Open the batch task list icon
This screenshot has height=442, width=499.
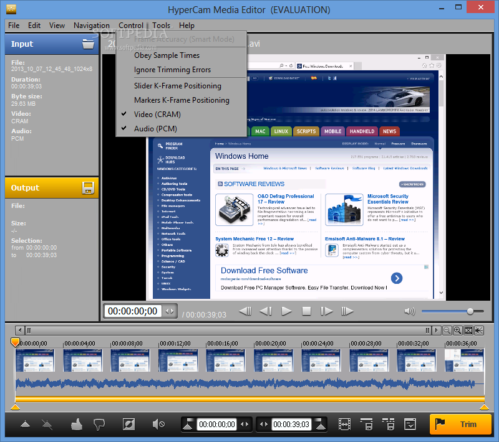(410, 424)
